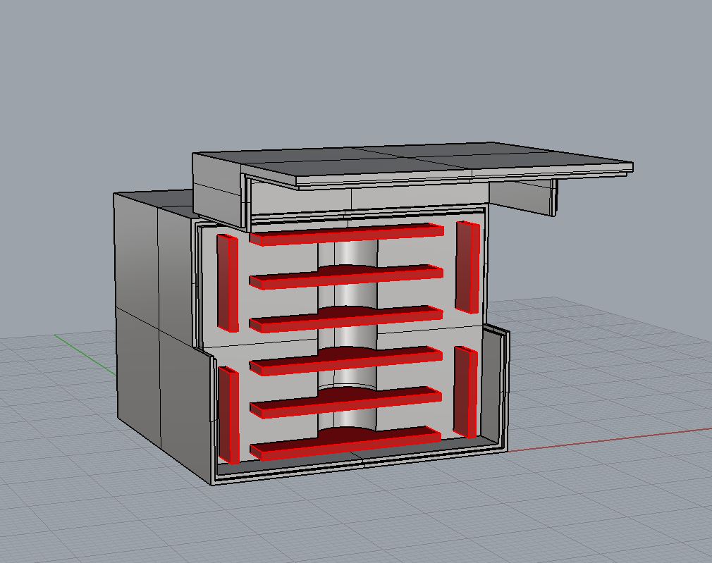Pick the upper-left red vertical panel
This screenshot has height=563, width=712.
[x=228, y=283]
